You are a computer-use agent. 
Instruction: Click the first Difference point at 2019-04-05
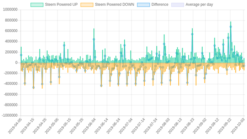21,55
